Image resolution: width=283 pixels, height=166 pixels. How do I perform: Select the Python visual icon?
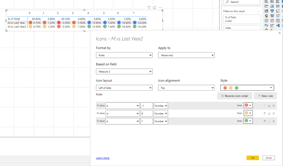(x=266, y=25)
